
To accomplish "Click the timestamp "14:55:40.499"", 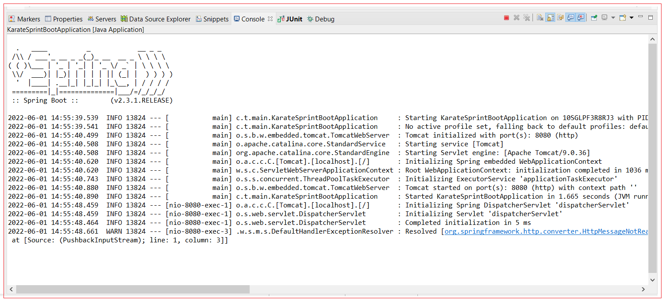I will click(x=75, y=135).
